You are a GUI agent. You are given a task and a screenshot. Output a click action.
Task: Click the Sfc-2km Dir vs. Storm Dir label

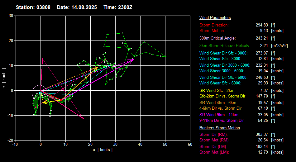coord(222,96)
